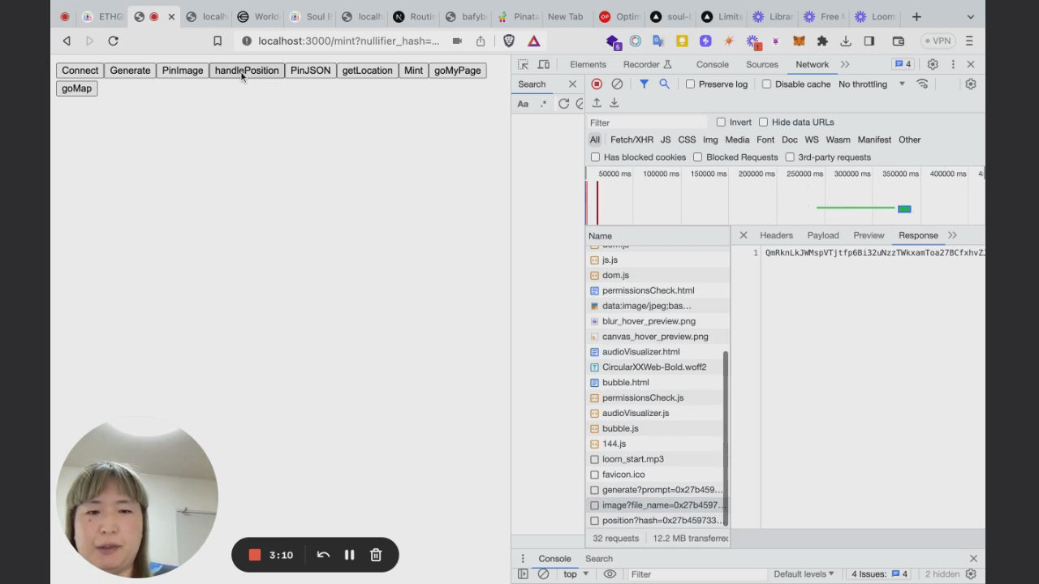Image resolution: width=1039 pixels, height=584 pixels.
Task: Click the inspect element picker icon
Action: [523, 64]
